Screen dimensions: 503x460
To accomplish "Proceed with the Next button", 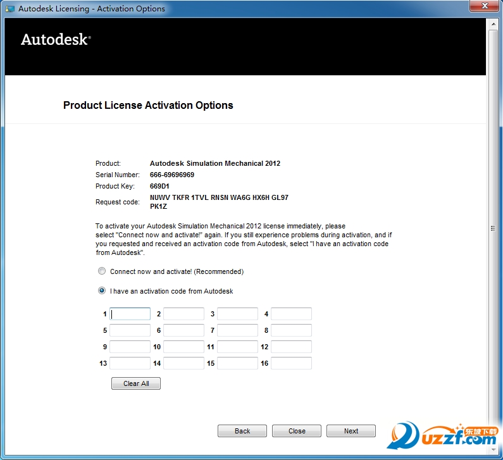I will click(x=351, y=431).
